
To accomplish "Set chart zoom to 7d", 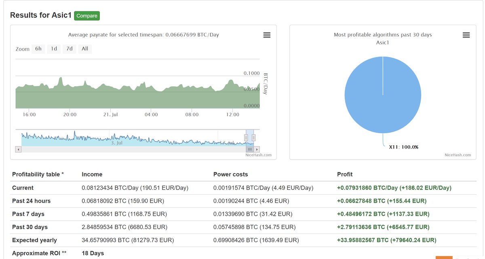I will [70, 49].
